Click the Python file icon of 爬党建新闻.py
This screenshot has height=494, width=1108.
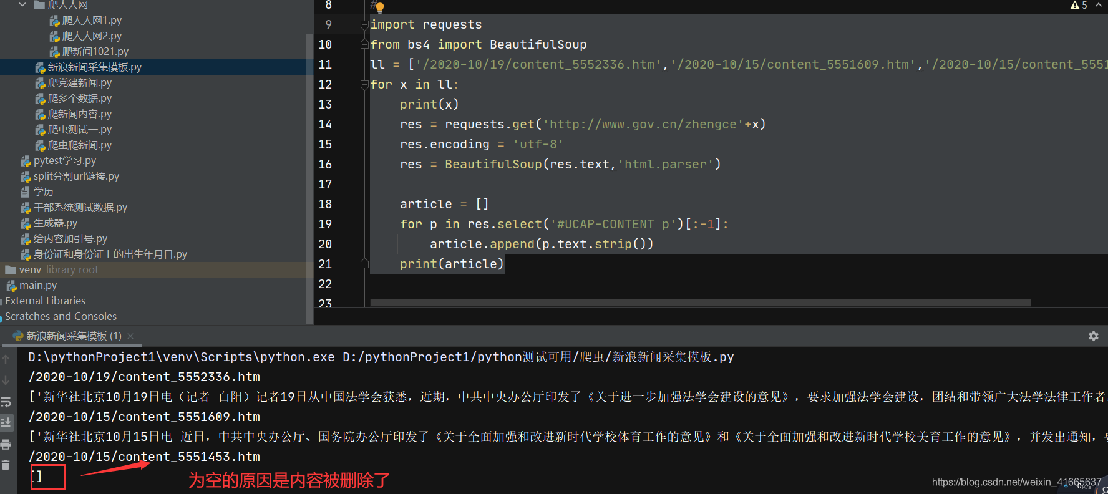click(40, 83)
